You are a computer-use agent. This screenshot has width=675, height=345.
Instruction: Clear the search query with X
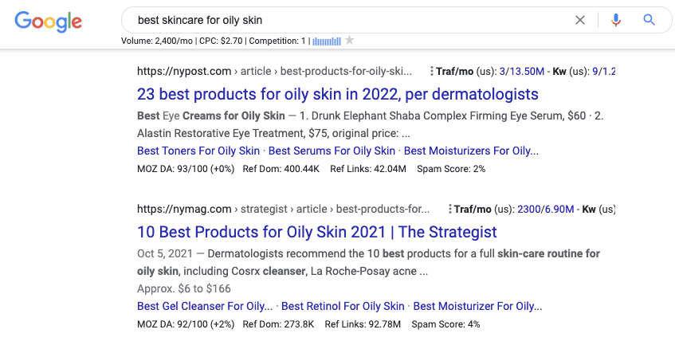point(580,20)
